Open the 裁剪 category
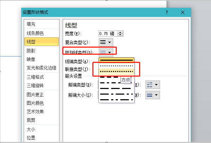The width and height of the screenshot is (211, 143). pos(41,120)
